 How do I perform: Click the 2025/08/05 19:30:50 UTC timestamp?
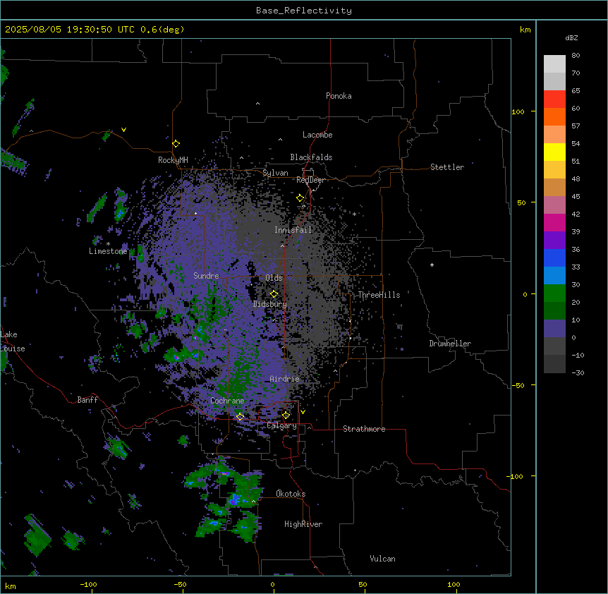(70, 30)
